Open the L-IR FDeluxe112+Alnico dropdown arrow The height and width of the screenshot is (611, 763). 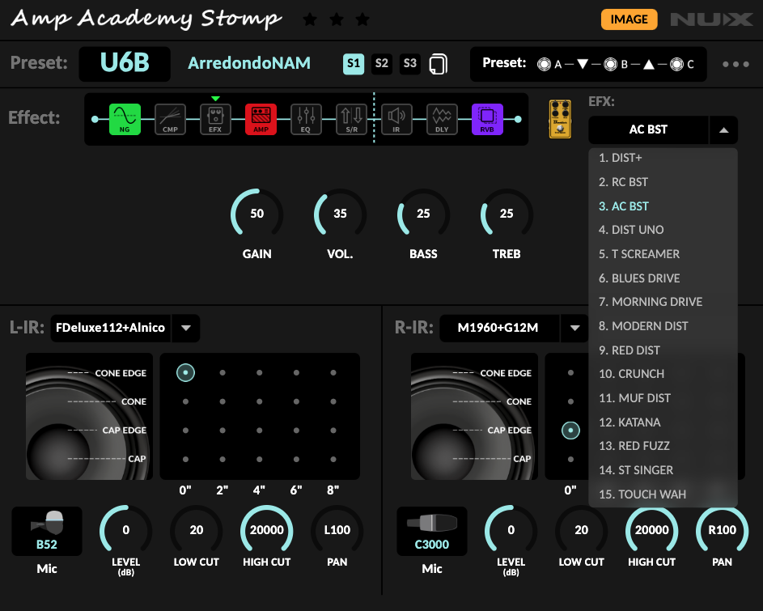pyautogui.click(x=186, y=328)
